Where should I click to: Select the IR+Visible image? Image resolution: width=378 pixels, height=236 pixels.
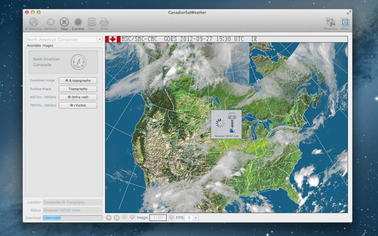78,105
